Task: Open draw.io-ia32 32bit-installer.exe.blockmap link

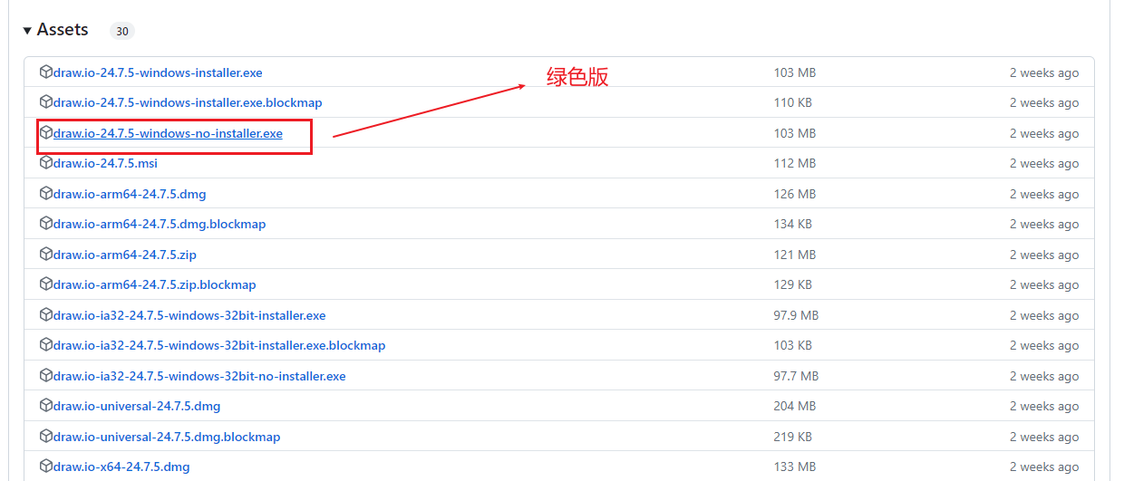Action: point(219,345)
